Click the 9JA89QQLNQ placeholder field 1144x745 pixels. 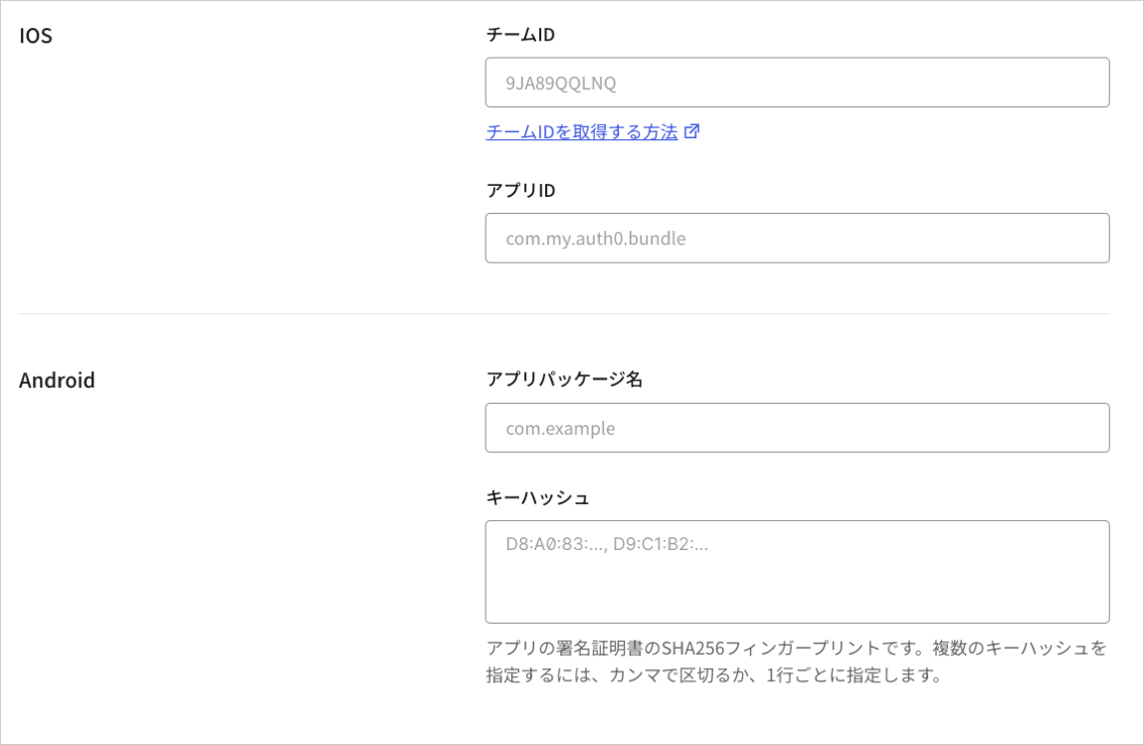[x=796, y=82]
